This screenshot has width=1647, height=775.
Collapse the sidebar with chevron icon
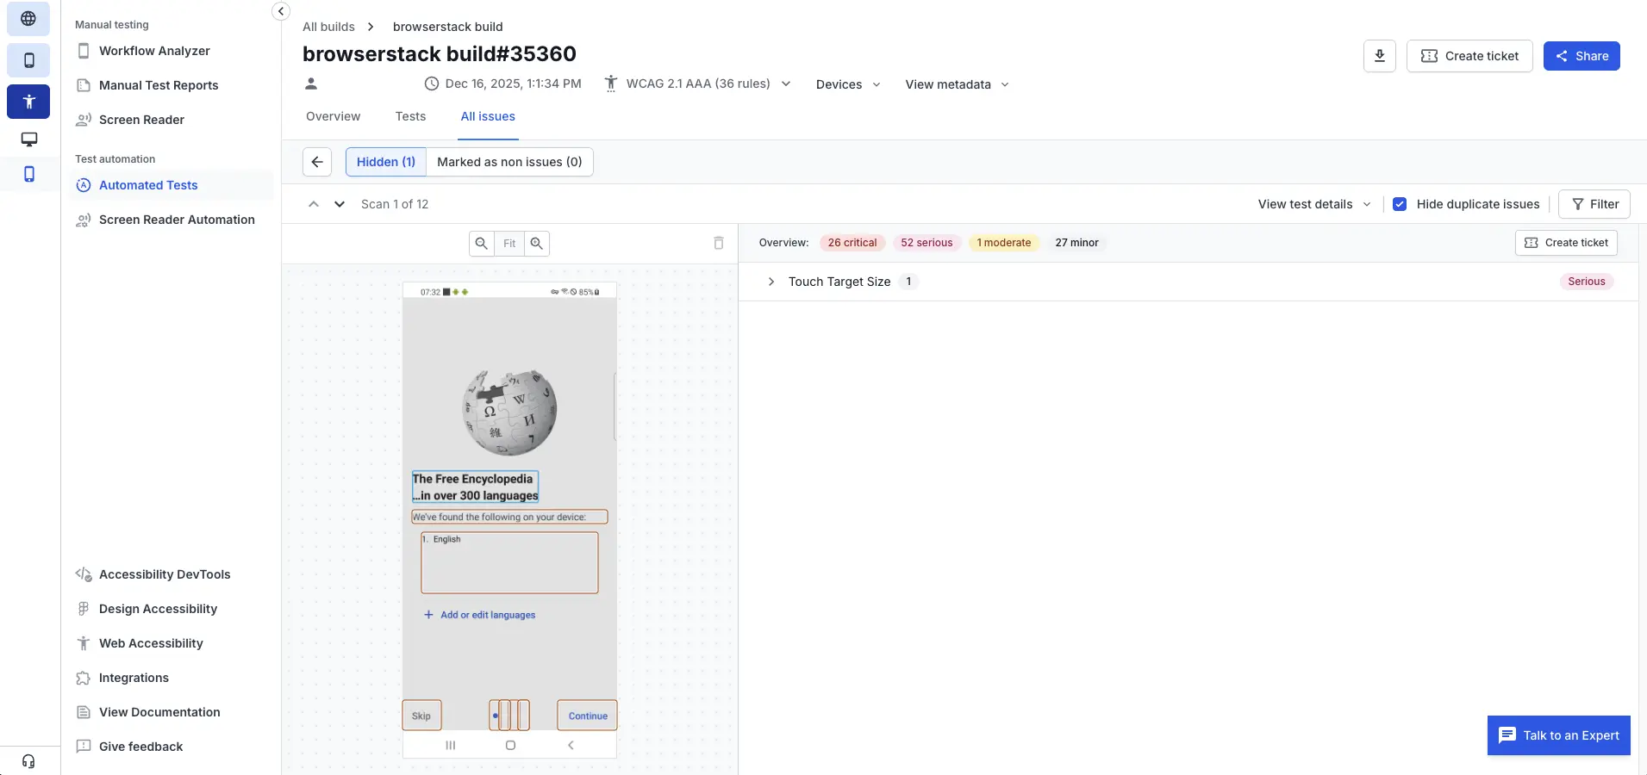coord(281,11)
